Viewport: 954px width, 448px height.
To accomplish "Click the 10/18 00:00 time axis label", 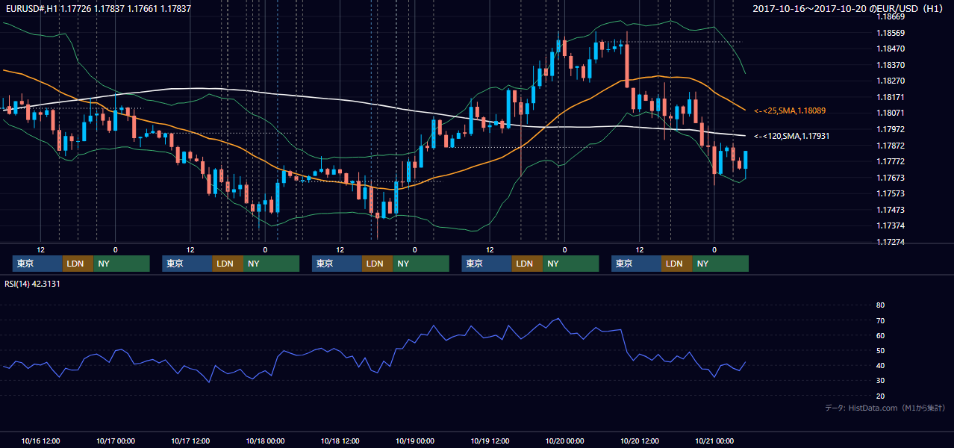I will 265,441.
